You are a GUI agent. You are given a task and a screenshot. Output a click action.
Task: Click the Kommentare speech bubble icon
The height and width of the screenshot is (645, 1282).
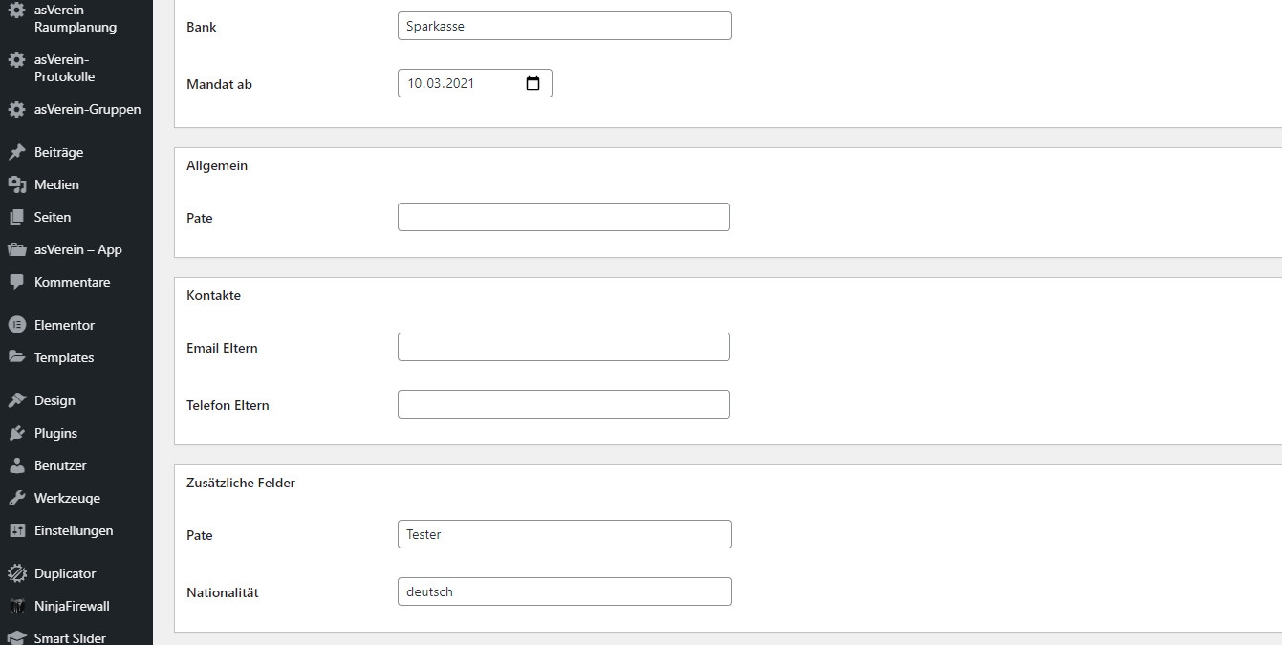pyautogui.click(x=16, y=282)
